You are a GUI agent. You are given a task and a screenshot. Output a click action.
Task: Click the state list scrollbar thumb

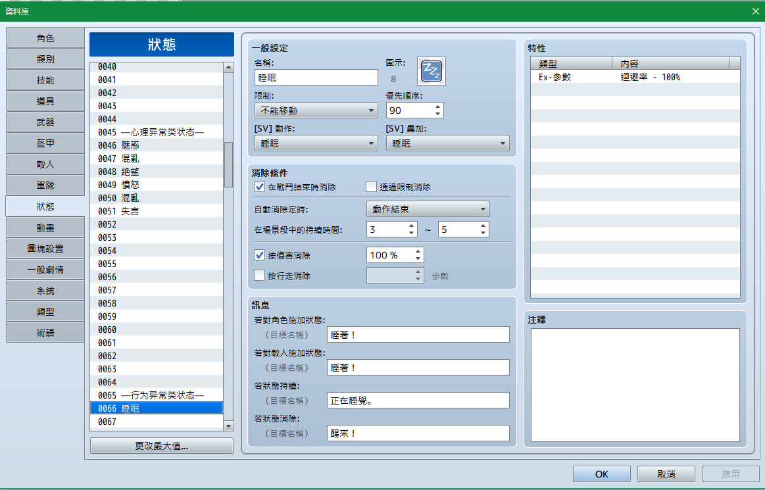(228, 165)
